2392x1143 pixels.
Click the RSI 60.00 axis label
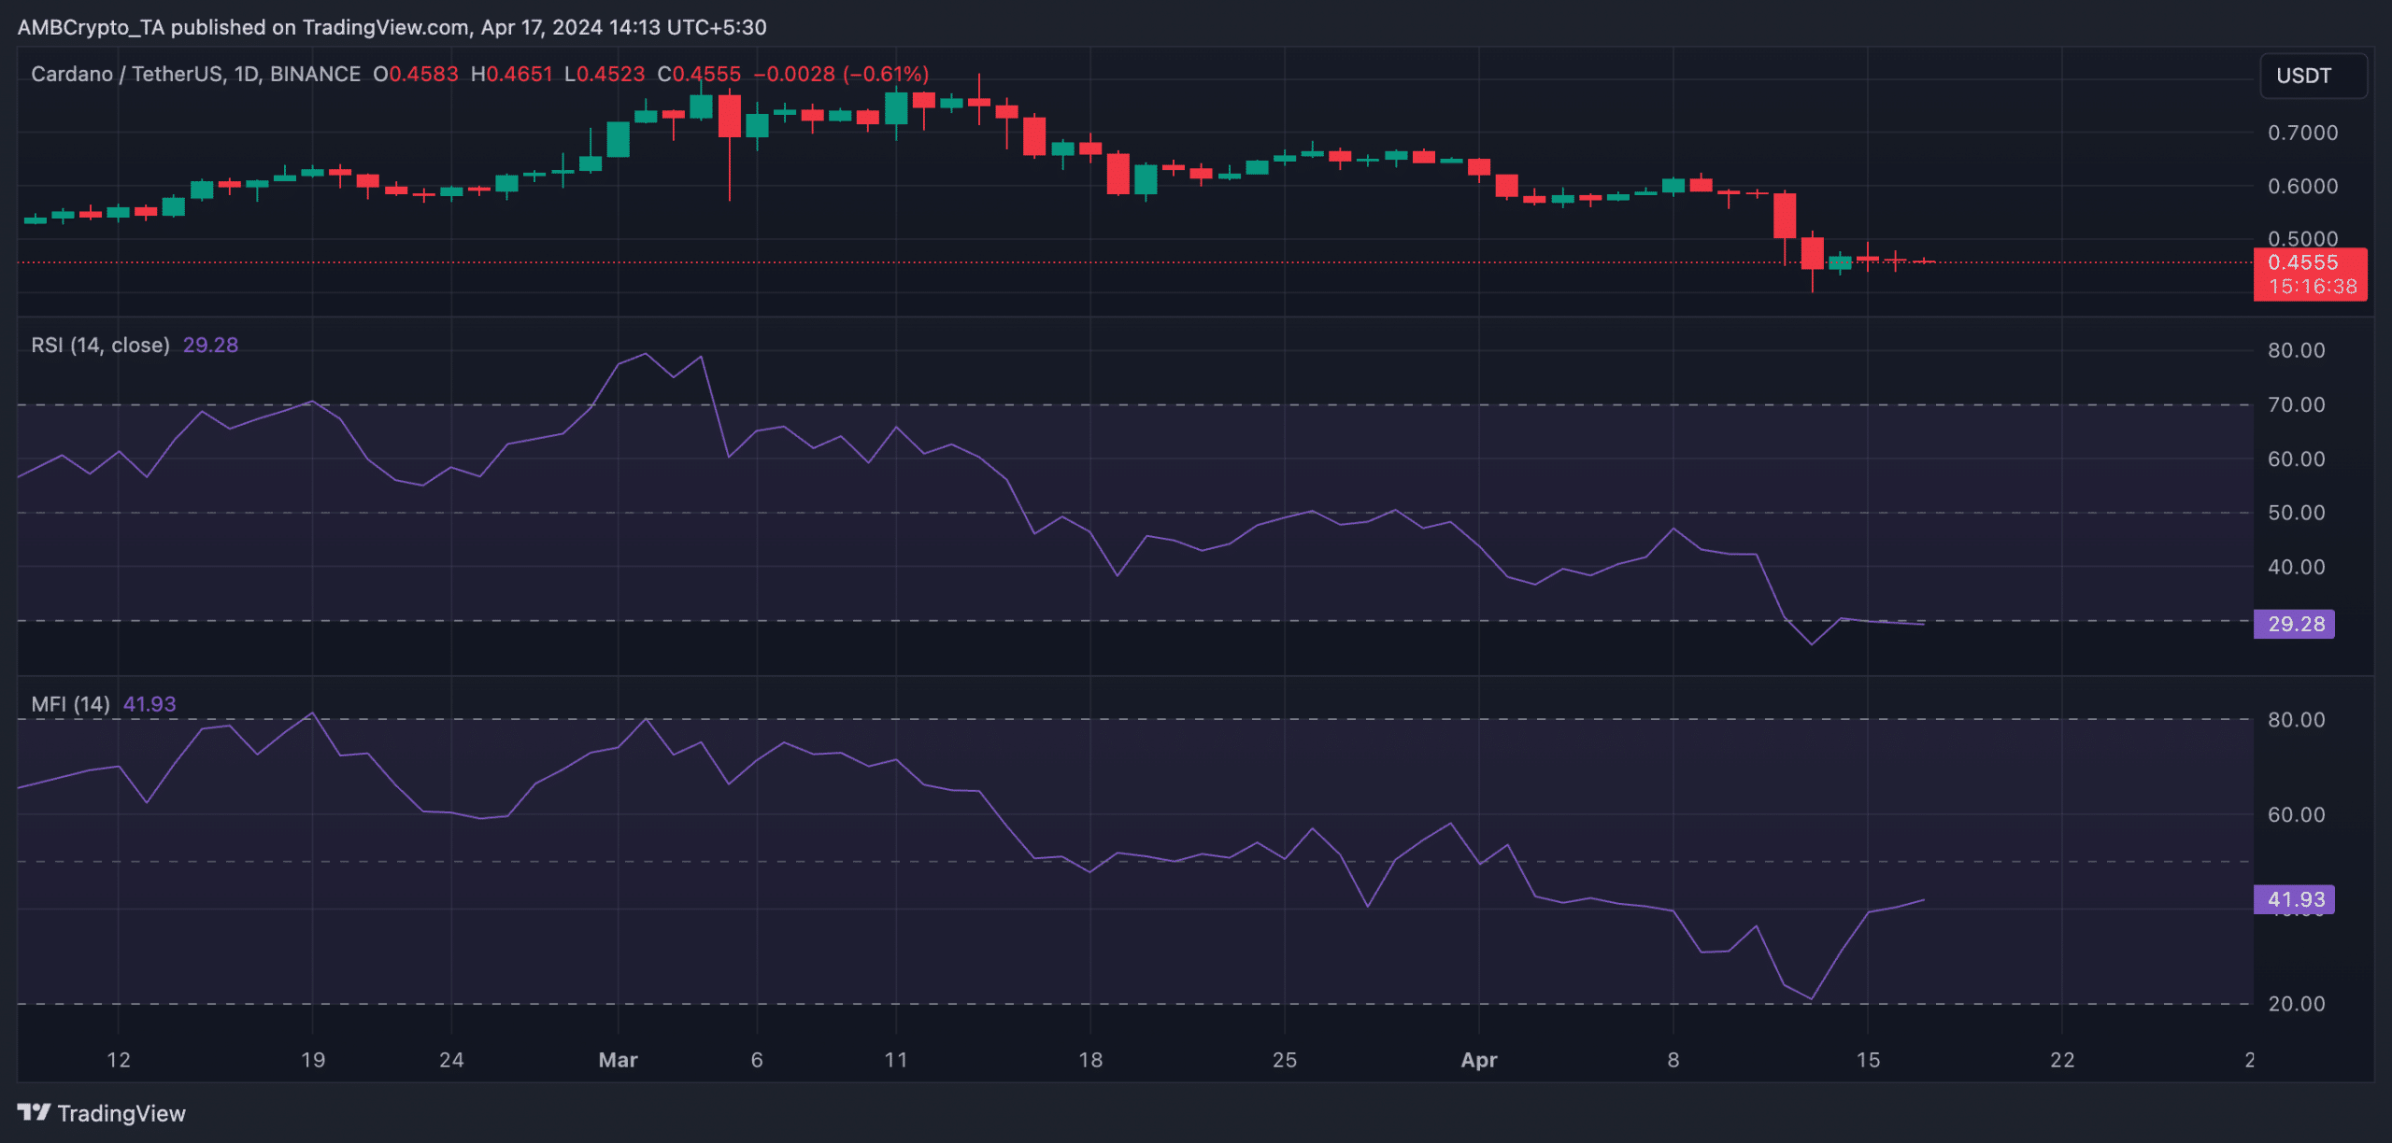click(2297, 459)
